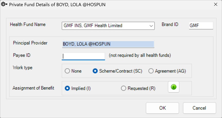Viewport: 222px width, 118px height.
Task: Open the Health Fund Name dropdown arrow
Action: pos(151,26)
